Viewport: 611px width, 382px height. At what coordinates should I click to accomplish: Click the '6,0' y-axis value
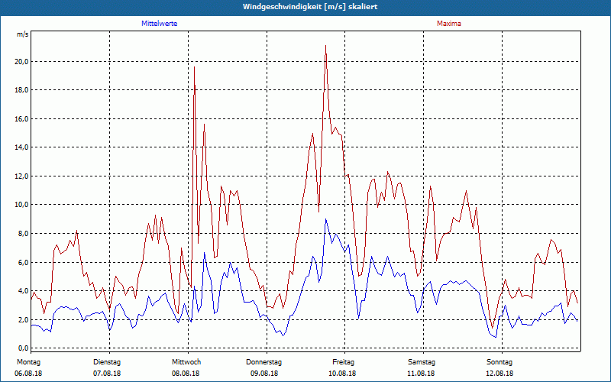point(23,262)
